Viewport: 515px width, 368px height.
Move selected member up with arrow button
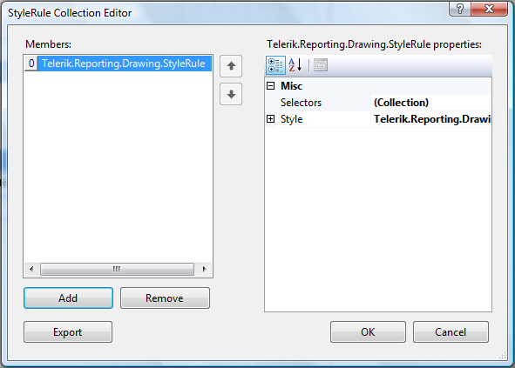click(x=231, y=66)
